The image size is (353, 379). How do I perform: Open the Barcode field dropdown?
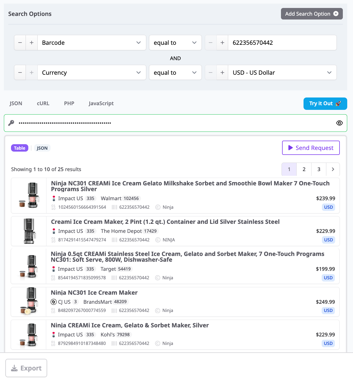pyautogui.click(x=92, y=43)
